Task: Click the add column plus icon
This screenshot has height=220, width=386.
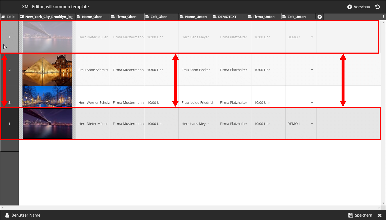Action: (319, 17)
